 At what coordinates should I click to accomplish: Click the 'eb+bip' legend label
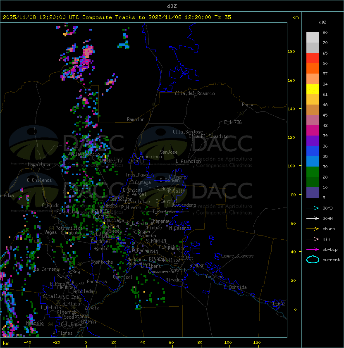(x=330, y=250)
